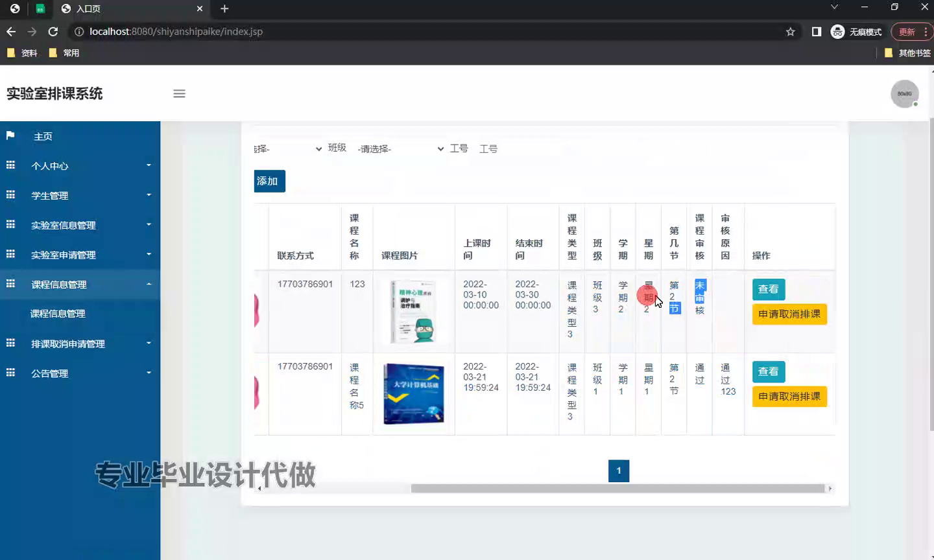Open the browser side panel icon

pos(817,32)
